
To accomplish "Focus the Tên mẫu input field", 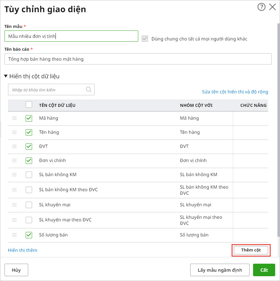I will pyautogui.click(x=71, y=36).
